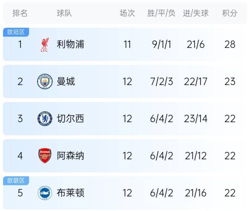Sort by the 场次 column header
This screenshot has height=211, width=249.
127,13
